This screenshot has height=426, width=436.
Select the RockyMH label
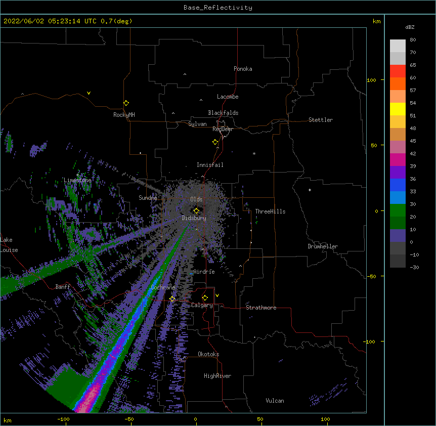point(124,115)
